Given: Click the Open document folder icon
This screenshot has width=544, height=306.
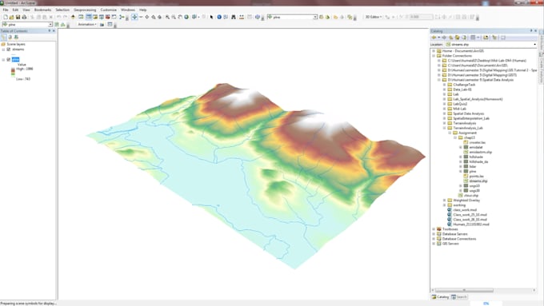Looking at the screenshot, I should [x=11, y=17].
